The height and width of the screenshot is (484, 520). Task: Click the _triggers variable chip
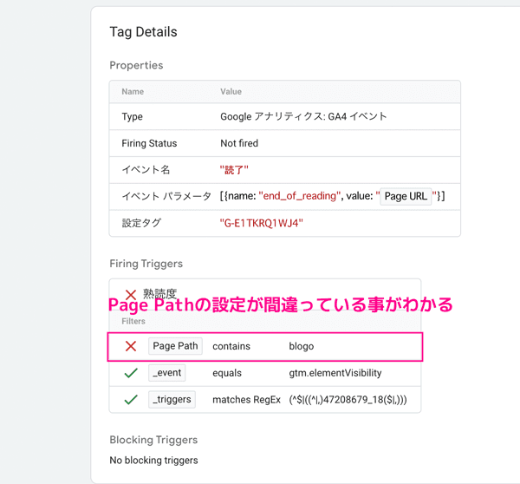tap(172, 399)
